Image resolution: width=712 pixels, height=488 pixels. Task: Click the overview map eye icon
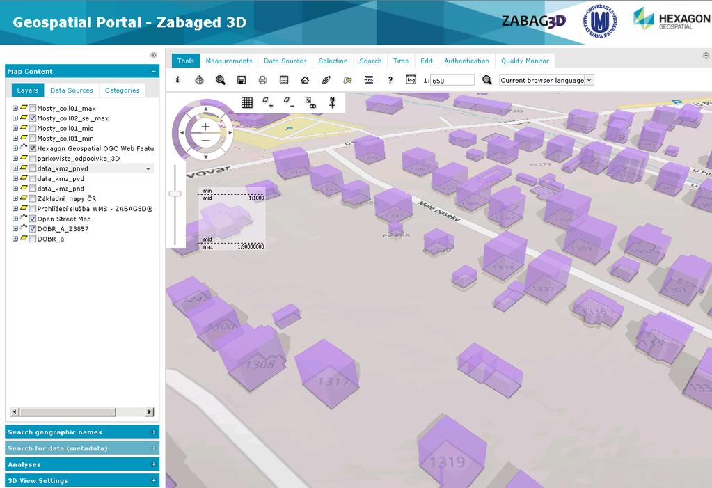(310, 103)
